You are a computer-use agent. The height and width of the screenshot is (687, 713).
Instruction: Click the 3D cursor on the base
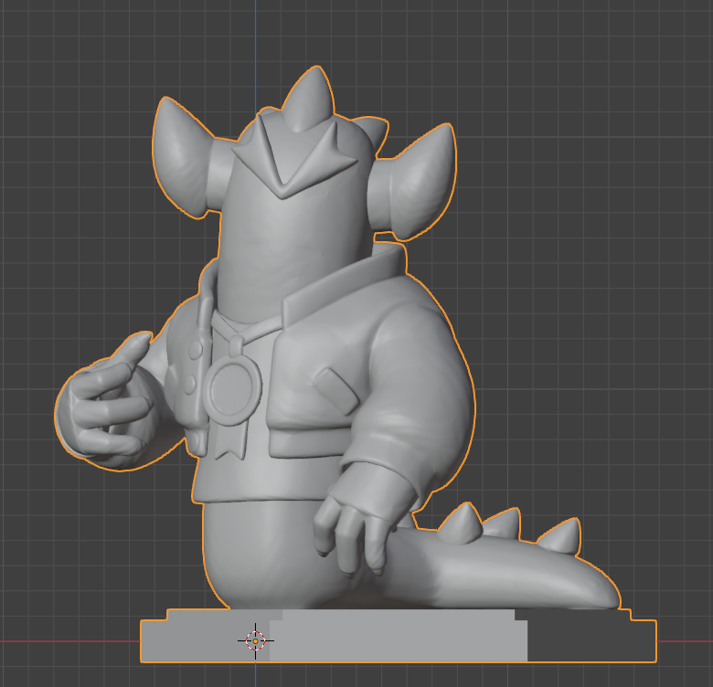[256, 640]
